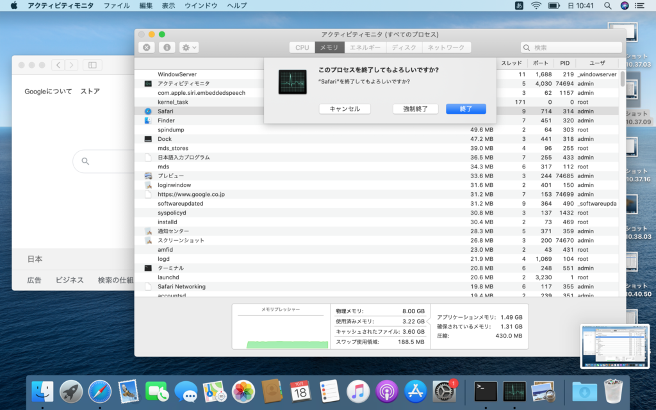This screenshot has height=410, width=656.
Task: Toggle Safari sidebar button
Action: (92, 65)
